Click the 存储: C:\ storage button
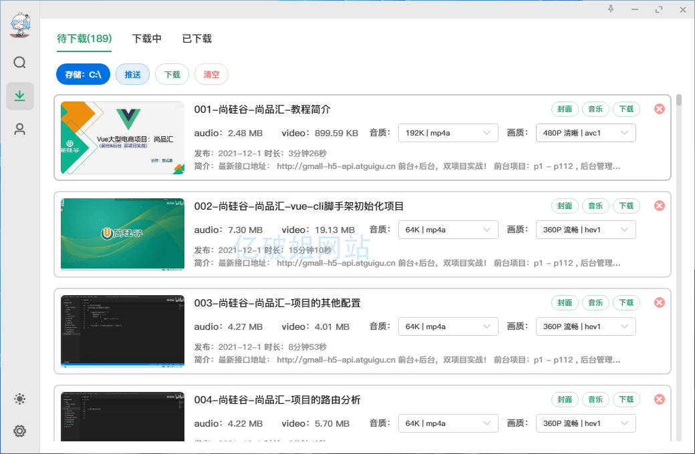Viewport: 695px width, 454px height. coord(83,75)
